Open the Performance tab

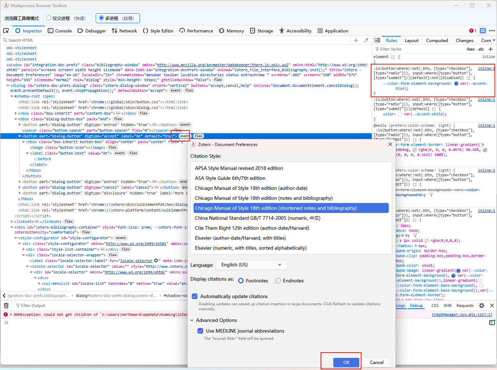click(x=196, y=31)
